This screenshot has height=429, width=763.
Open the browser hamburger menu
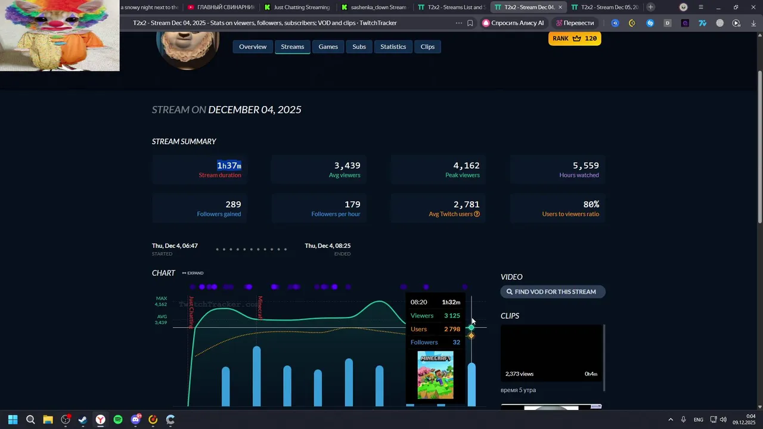(701, 7)
